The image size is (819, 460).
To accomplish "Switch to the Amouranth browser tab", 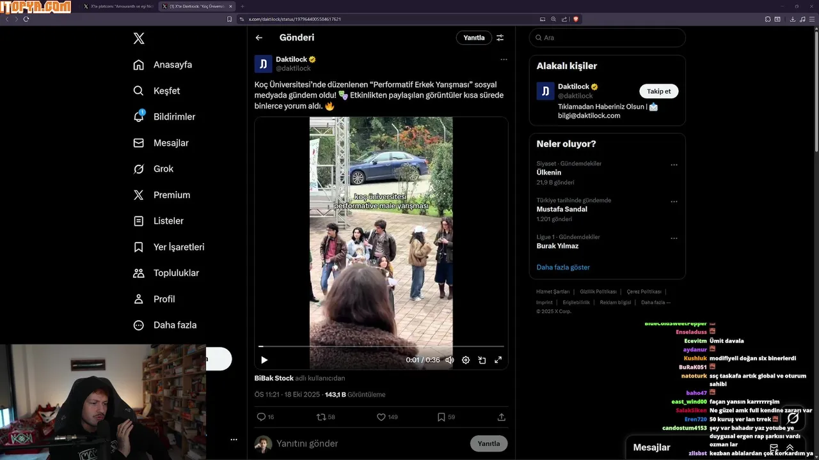I will coord(119,6).
